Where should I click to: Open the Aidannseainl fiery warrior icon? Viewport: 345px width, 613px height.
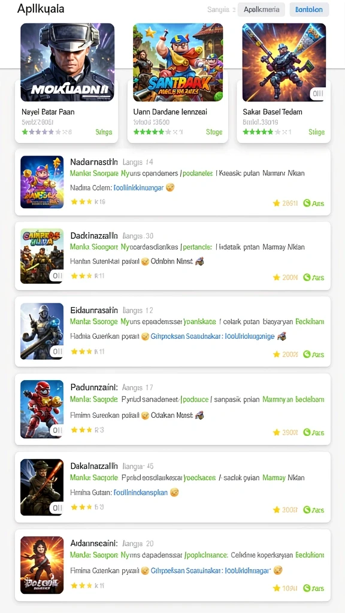pyautogui.click(x=42, y=565)
